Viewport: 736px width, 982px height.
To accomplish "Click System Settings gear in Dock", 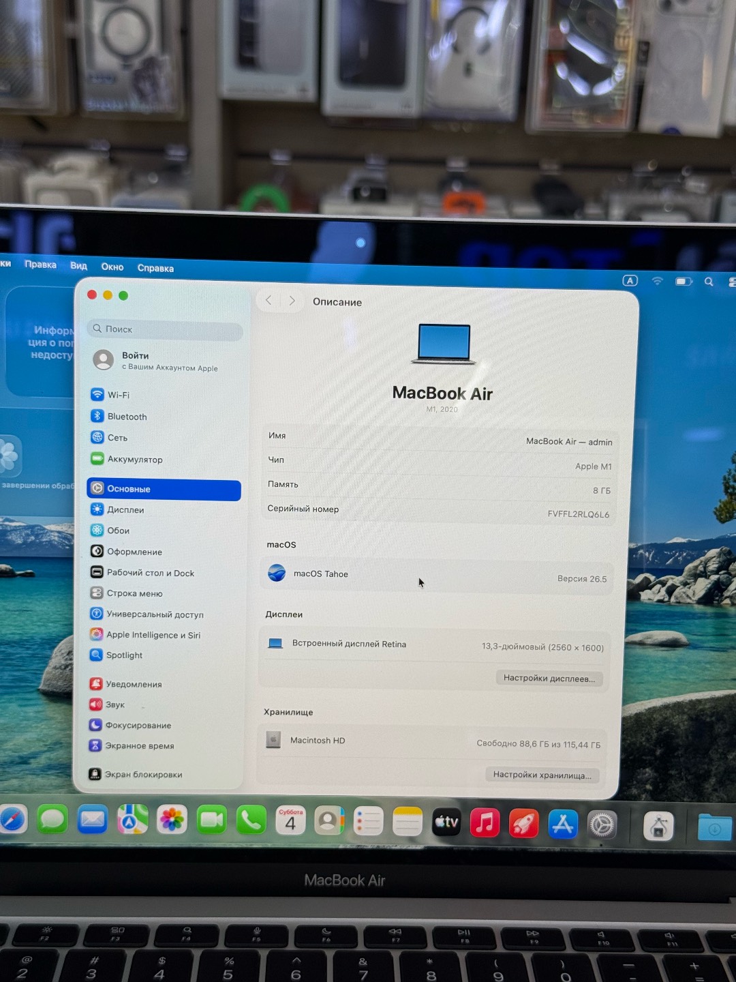I will 602,825.
